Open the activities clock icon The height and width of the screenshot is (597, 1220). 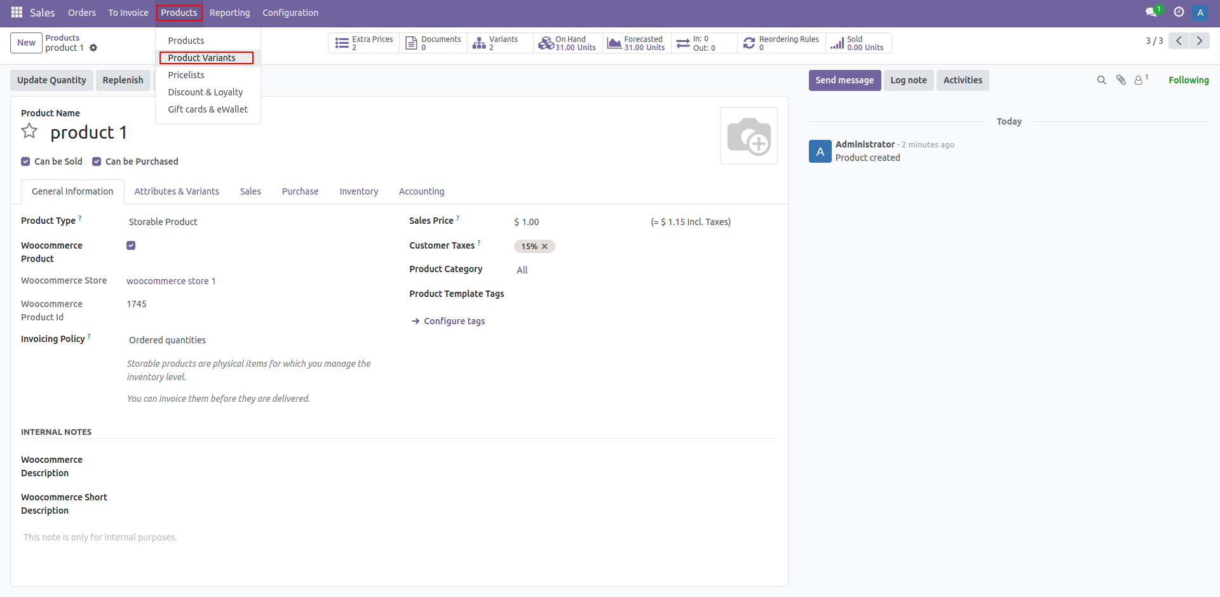coord(1179,13)
